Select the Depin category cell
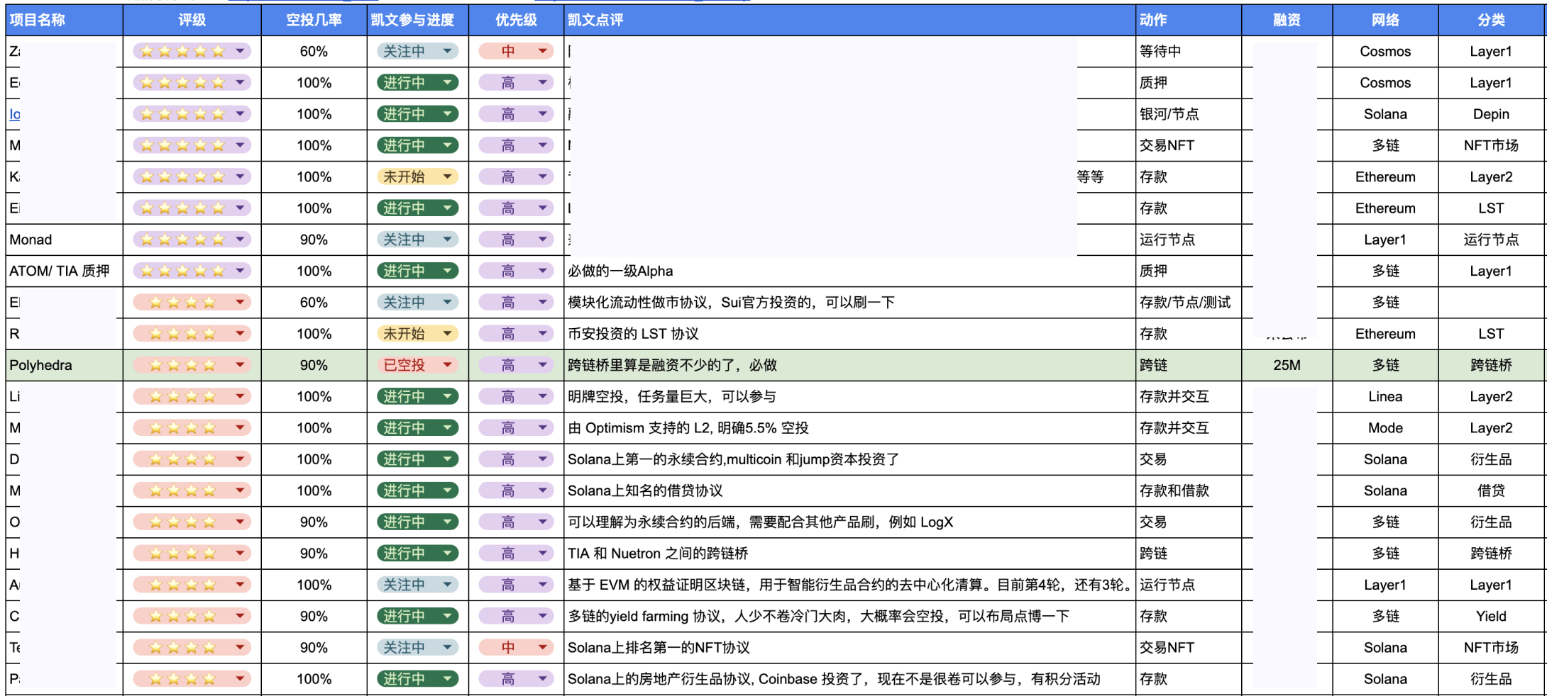Viewport: 1547px width, 696px height. [1492, 114]
